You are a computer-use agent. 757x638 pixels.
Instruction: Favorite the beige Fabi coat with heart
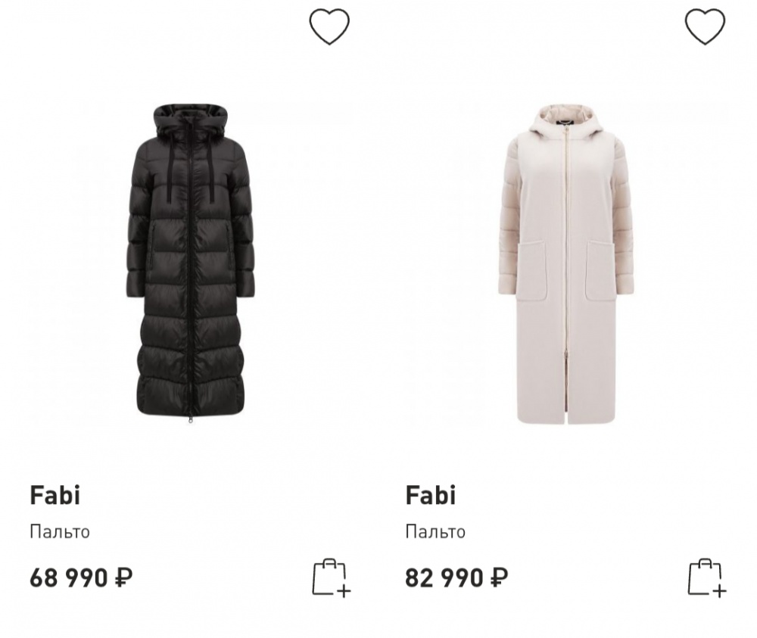(x=705, y=27)
